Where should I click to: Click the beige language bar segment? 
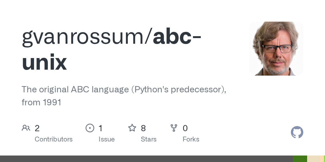tap(313, 159)
